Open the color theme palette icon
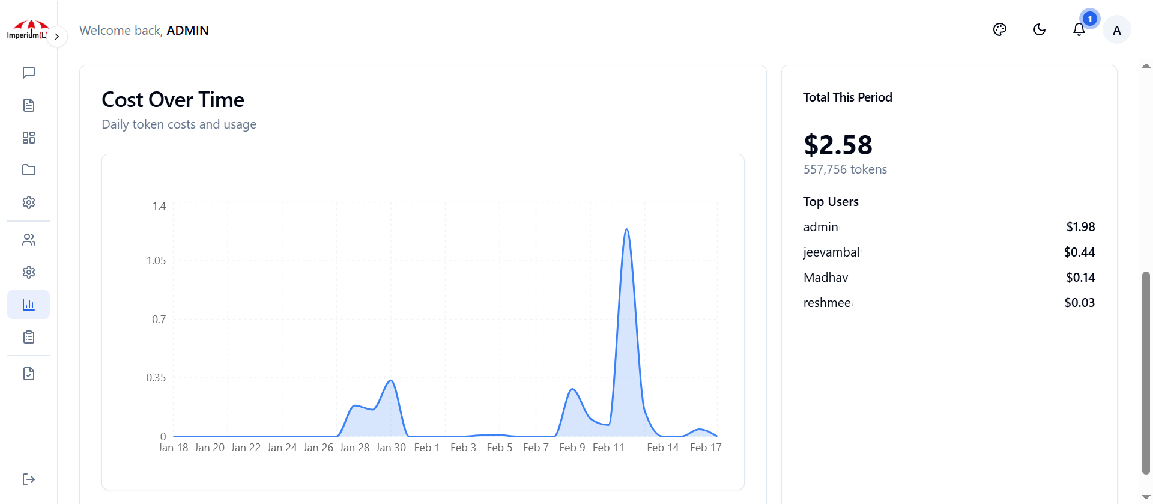The width and height of the screenshot is (1153, 504). point(999,29)
